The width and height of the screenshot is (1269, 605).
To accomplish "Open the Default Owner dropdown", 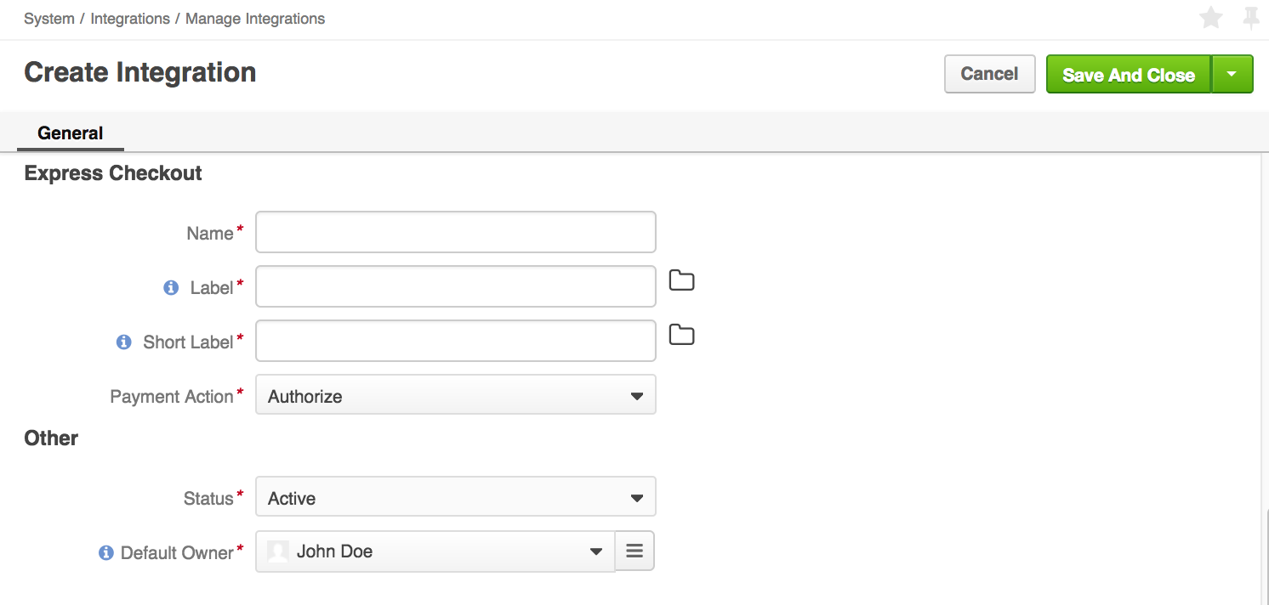I will click(595, 551).
